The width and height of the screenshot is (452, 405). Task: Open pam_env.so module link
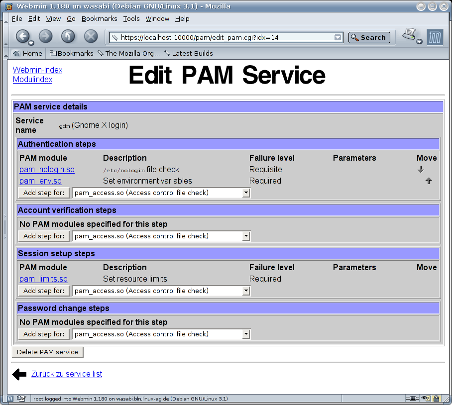[x=40, y=181]
